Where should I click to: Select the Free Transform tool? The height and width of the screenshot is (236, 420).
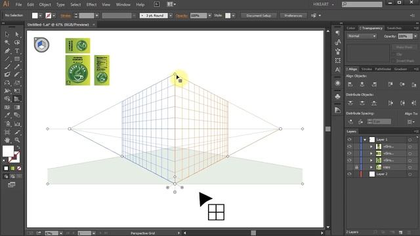tap(17, 91)
